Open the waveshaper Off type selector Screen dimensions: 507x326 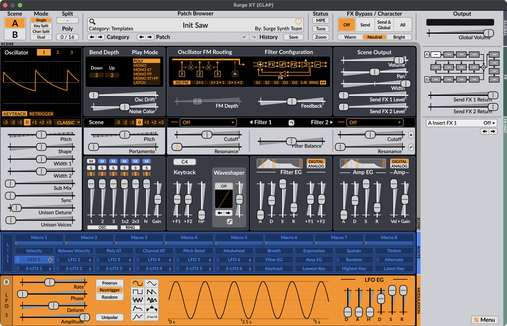[224, 186]
